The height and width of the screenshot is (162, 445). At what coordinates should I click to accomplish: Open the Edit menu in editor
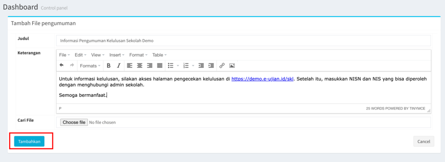click(80, 55)
